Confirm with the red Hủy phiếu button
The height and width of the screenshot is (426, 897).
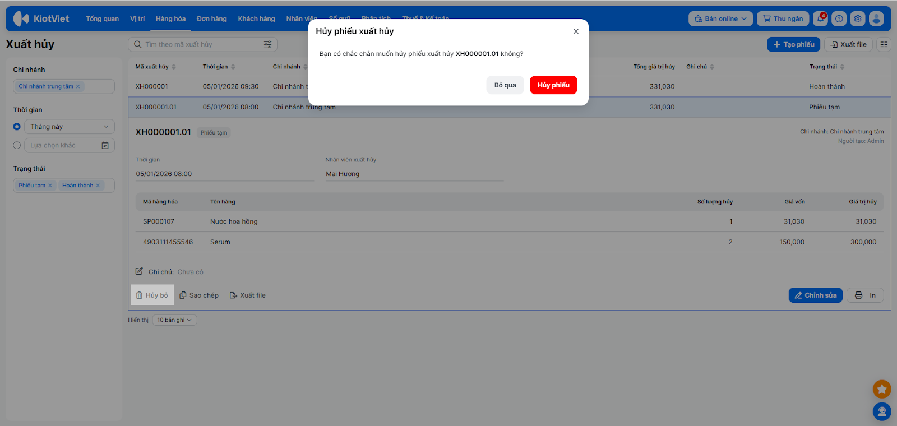pyautogui.click(x=553, y=85)
